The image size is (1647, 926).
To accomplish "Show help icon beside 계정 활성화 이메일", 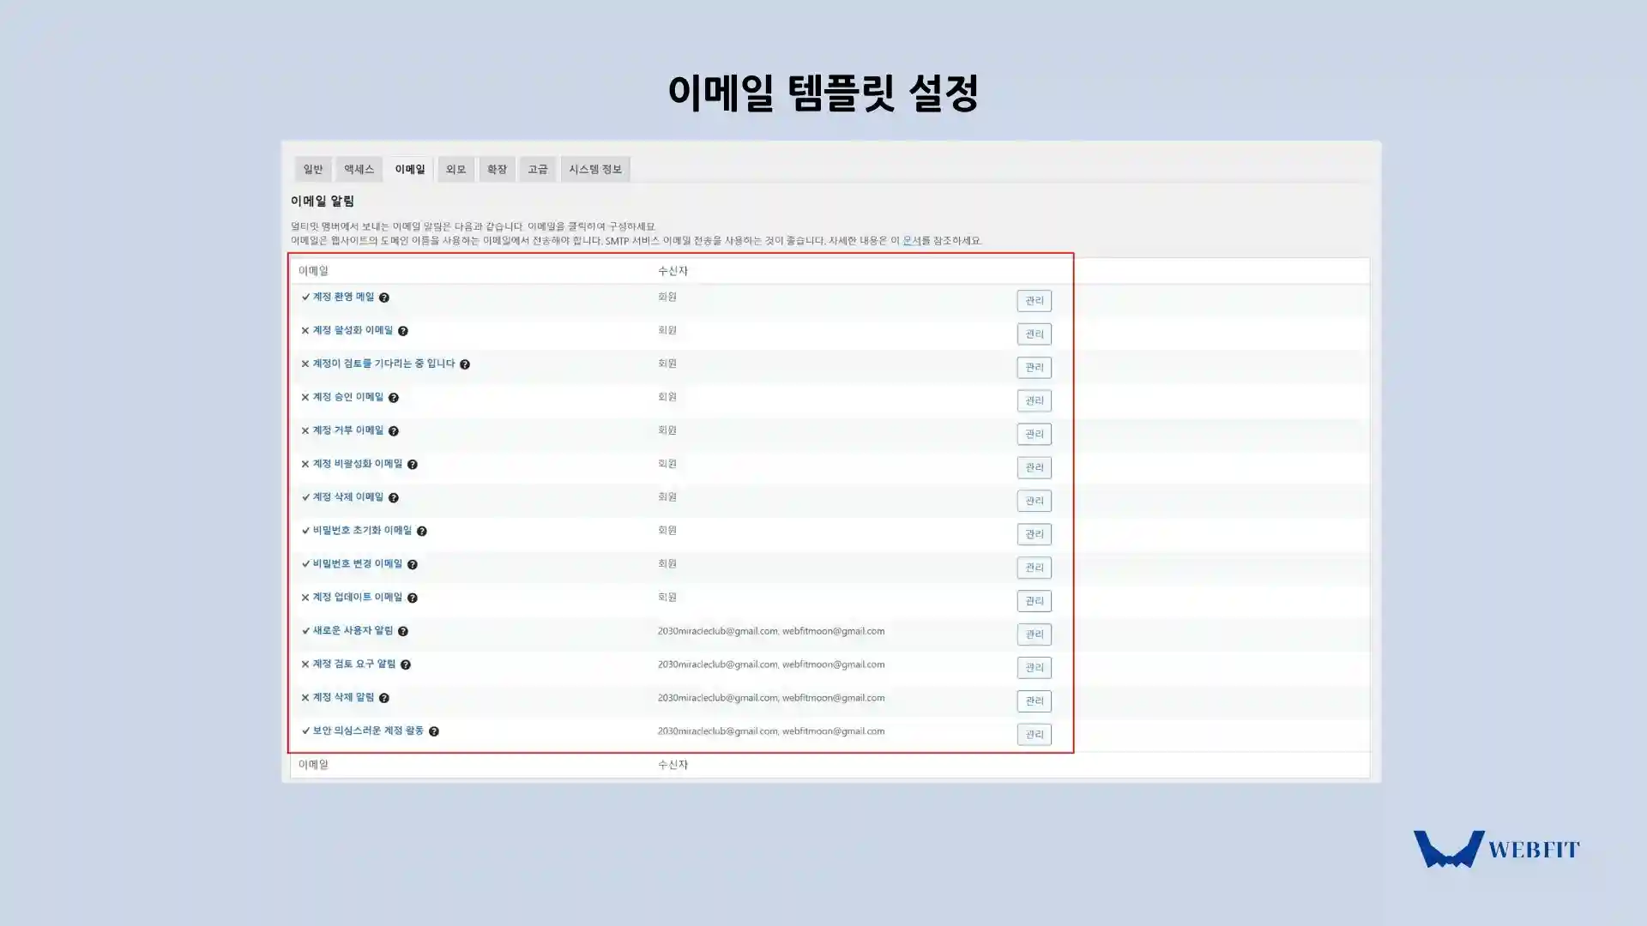I will coord(403,331).
